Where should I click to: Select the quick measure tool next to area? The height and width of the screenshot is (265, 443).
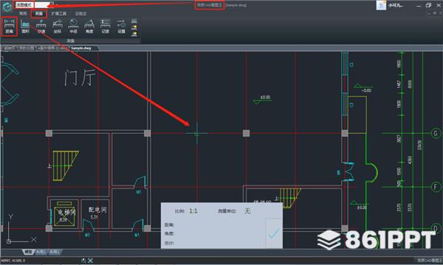[x=41, y=26]
